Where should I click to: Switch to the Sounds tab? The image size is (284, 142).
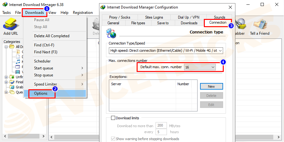[x=219, y=17]
